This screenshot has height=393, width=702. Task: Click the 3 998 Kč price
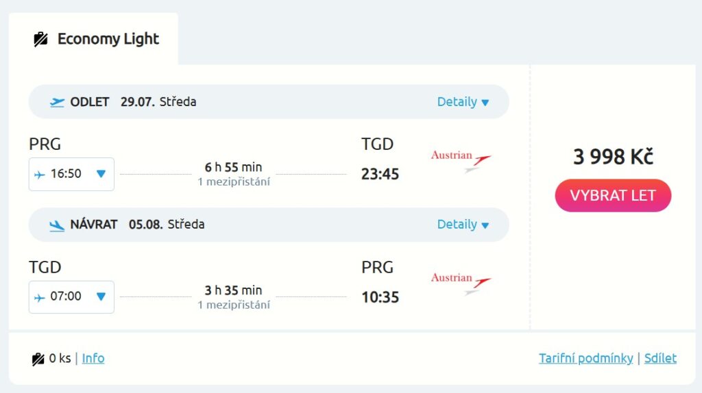pyautogui.click(x=613, y=157)
